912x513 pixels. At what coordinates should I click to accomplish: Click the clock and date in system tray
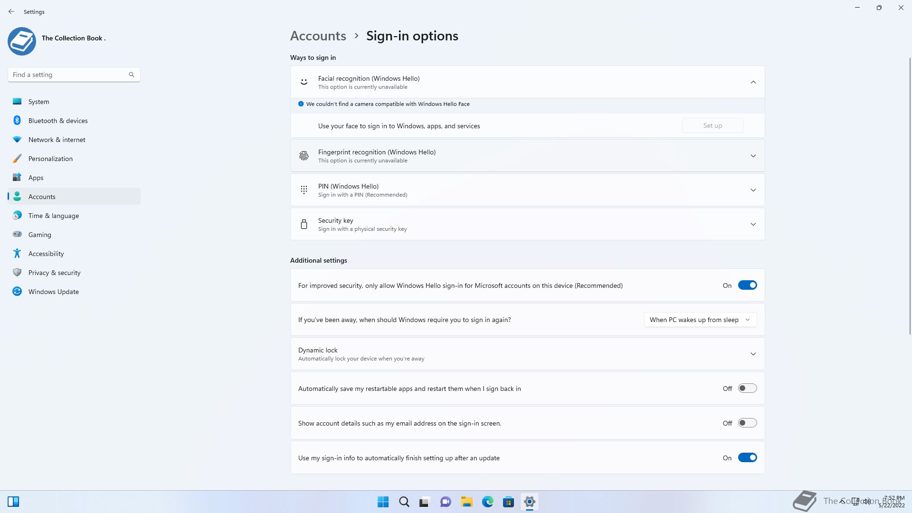click(x=892, y=502)
